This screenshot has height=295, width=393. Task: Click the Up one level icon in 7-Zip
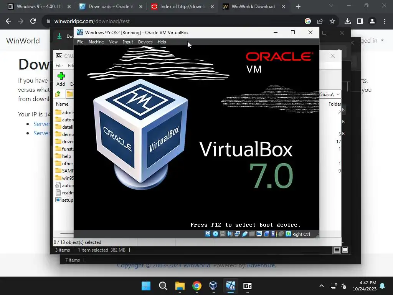(58, 94)
